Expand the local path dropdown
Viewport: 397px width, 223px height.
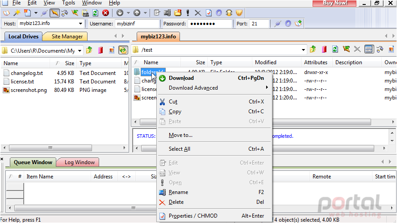(79, 50)
